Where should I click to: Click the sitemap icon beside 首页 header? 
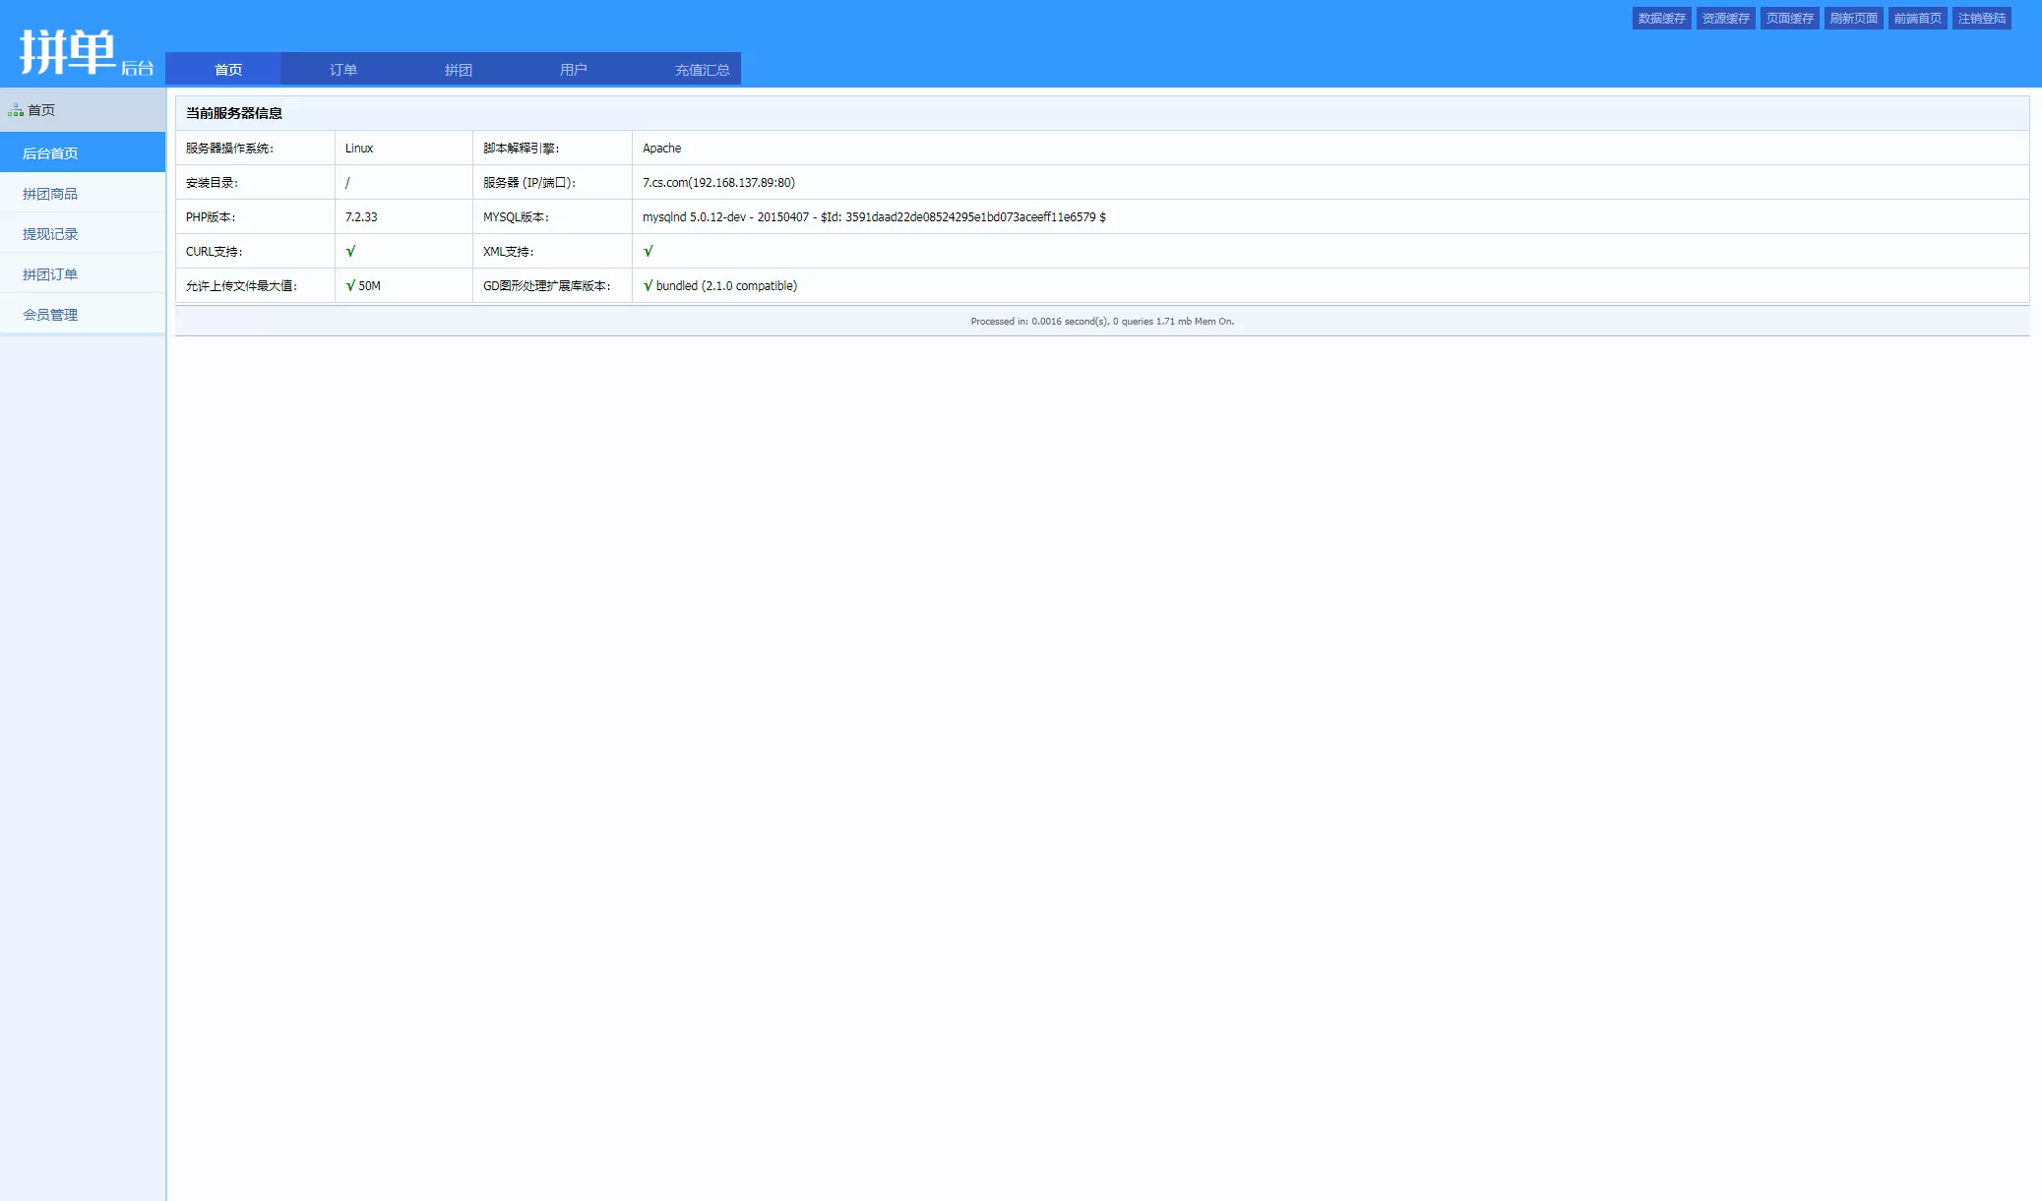(x=16, y=111)
